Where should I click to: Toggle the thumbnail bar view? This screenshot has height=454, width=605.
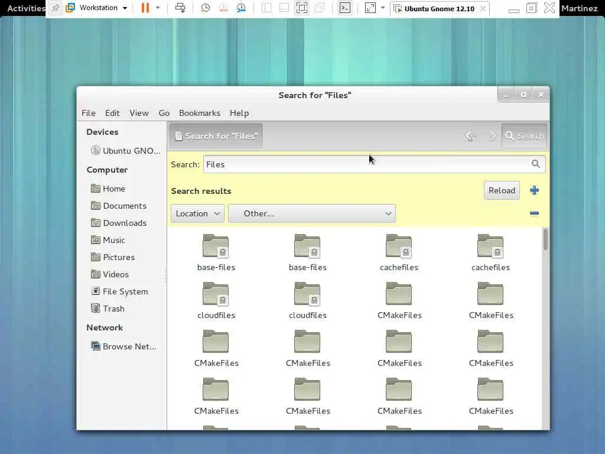click(284, 8)
